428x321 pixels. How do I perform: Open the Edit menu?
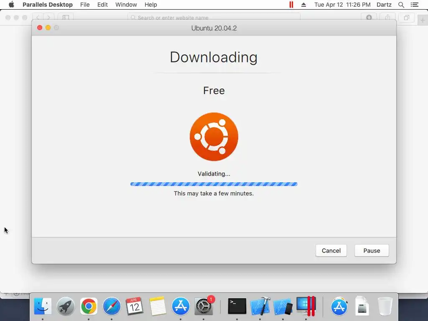102,5
